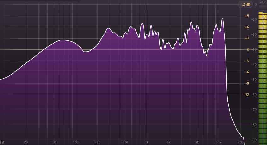Open the 12 dB display range menu
The image size is (267, 145).
(245, 5)
